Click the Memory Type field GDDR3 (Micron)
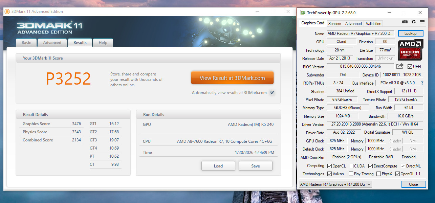 348,108
